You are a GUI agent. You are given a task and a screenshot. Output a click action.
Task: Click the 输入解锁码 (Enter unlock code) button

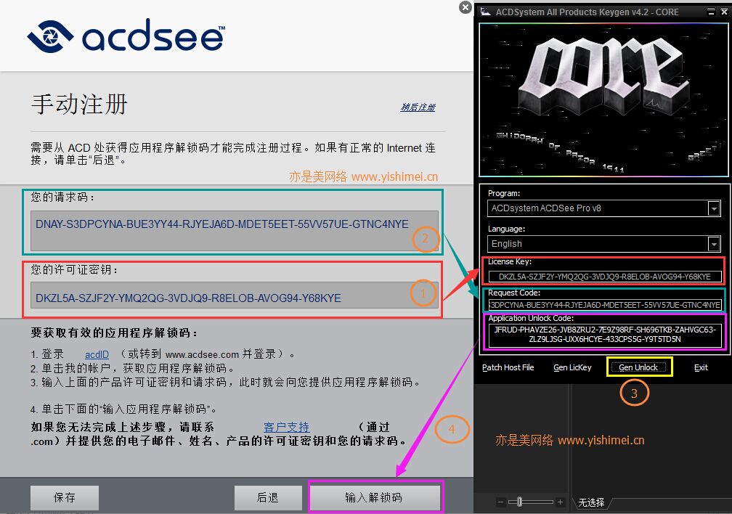pos(375,497)
